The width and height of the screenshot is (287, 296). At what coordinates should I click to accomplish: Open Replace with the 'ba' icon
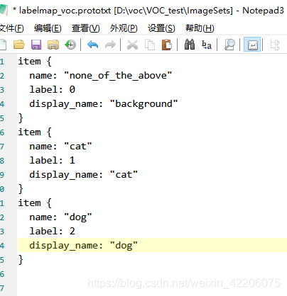207,45
